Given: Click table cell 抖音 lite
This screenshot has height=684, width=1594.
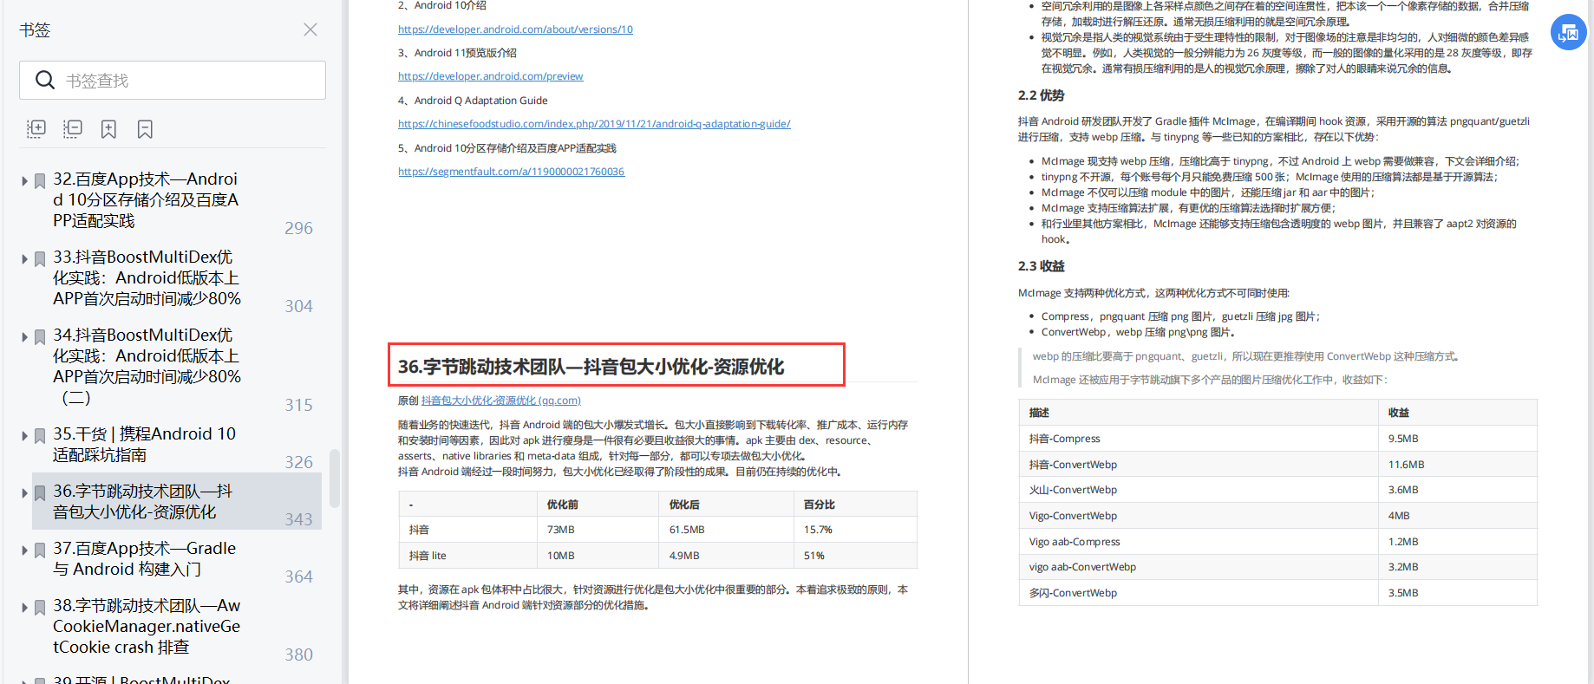Looking at the screenshot, I should (467, 556).
